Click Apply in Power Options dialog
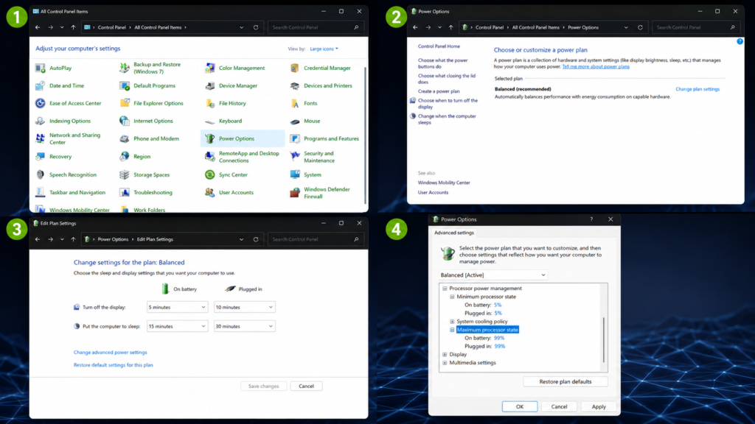755x424 pixels. [x=599, y=406]
